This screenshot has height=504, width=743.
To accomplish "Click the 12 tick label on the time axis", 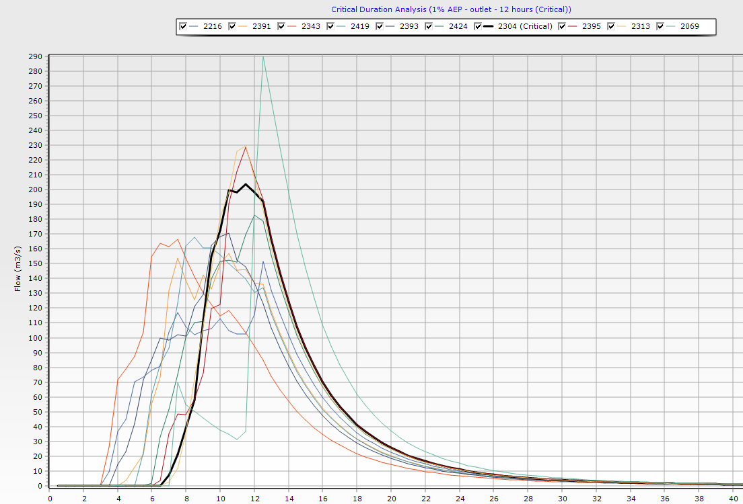I will click(254, 499).
